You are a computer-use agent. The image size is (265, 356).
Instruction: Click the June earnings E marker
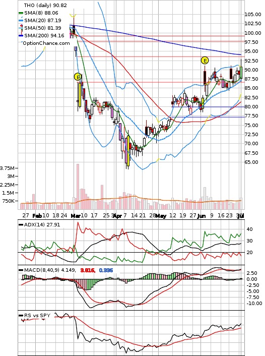tap(205, 61)
